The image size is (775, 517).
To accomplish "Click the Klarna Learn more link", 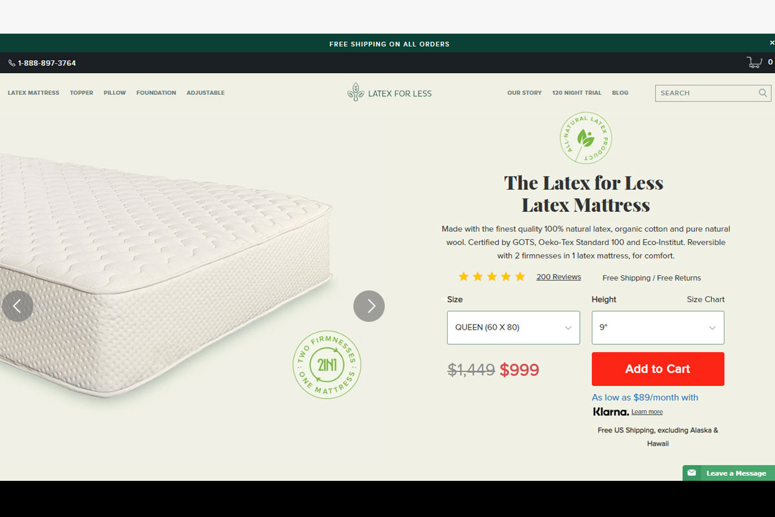I will click(646, 412).
